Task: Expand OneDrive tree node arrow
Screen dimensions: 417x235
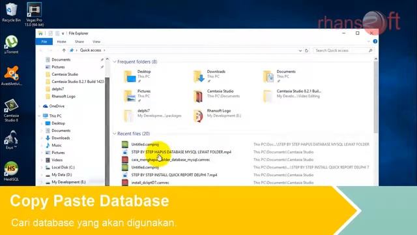Action: tap(39, 106)
